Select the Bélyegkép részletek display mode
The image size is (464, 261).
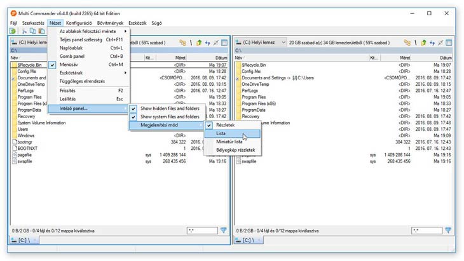[233, 150]
